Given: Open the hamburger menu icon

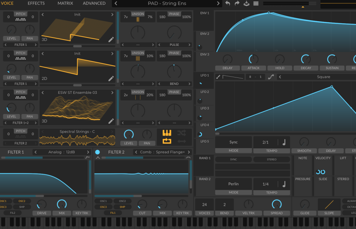Looking at the screenshot, I should tap(256, 3).
